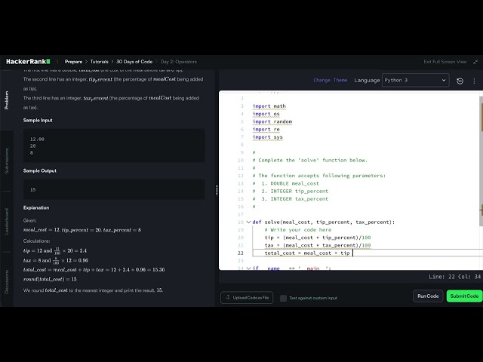Click Day 2: Operators breadcrumb text
The width and height of the screenshot is (483, 362).
click(x=178, y=62)
